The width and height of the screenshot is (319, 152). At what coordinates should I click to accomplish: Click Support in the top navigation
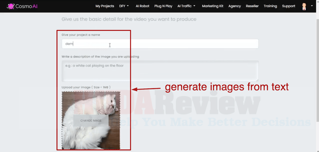(x=288, y=6)
